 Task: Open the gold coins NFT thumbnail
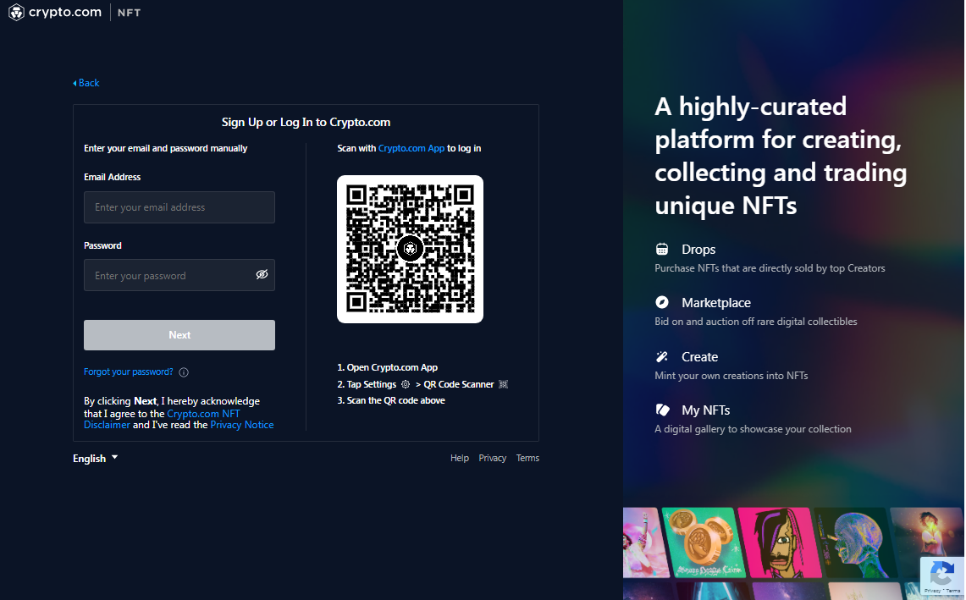click(x=704, y=542)
